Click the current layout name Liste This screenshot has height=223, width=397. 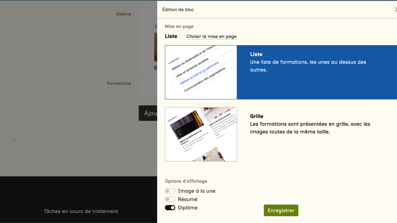(171, 36)
